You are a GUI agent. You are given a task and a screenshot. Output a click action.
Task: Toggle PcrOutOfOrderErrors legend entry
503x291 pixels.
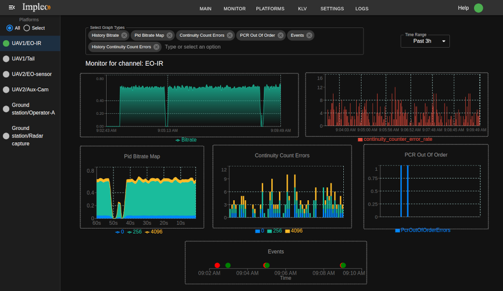422,230
